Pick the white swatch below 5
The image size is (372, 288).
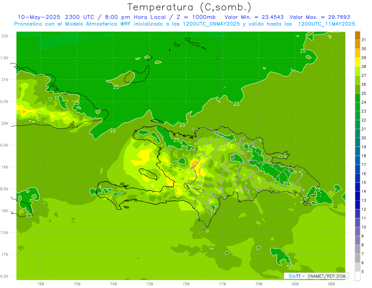coord(357,276)
